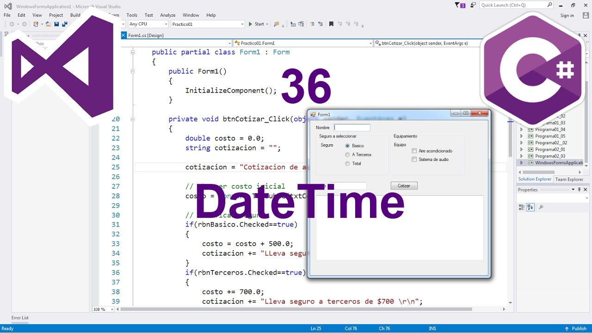Open the View menu
This screenshot has height=333, width=592.
(37, 15)
